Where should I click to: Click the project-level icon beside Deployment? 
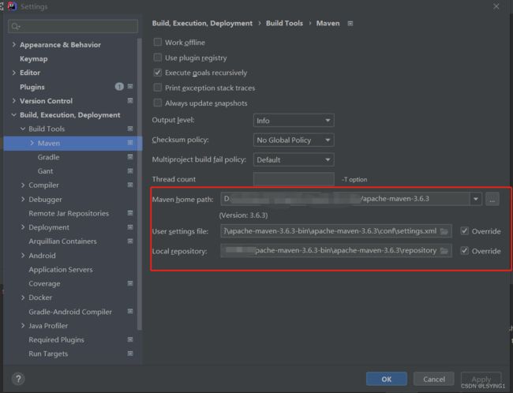coord(130,227)
